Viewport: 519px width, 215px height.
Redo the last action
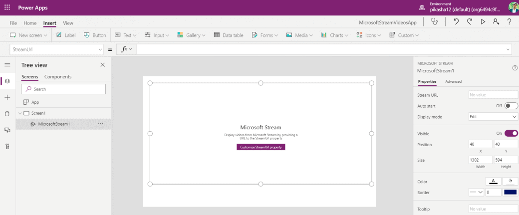[x=470, y=22]
